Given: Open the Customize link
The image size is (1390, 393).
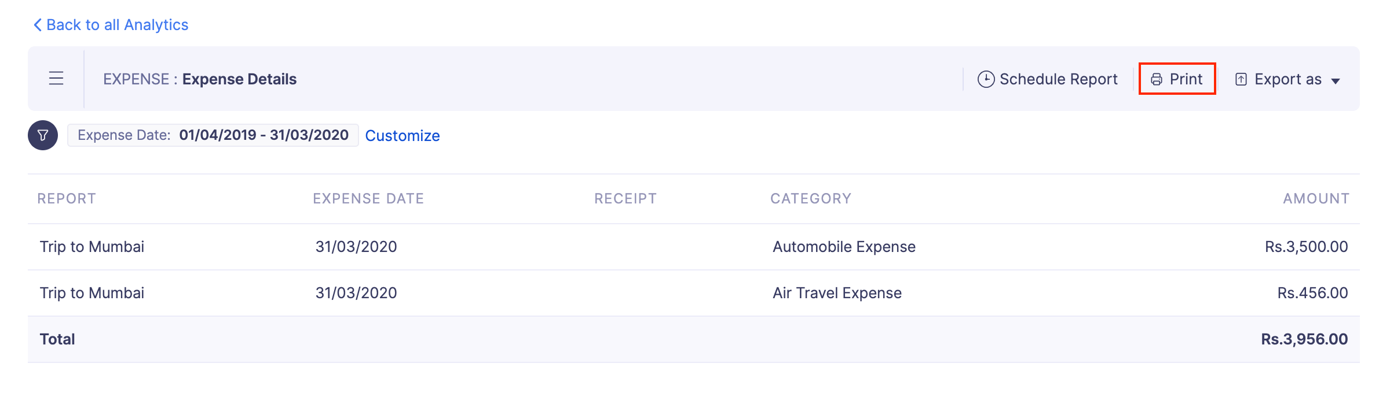Looking at the screenshot, I should pos(402,136).
